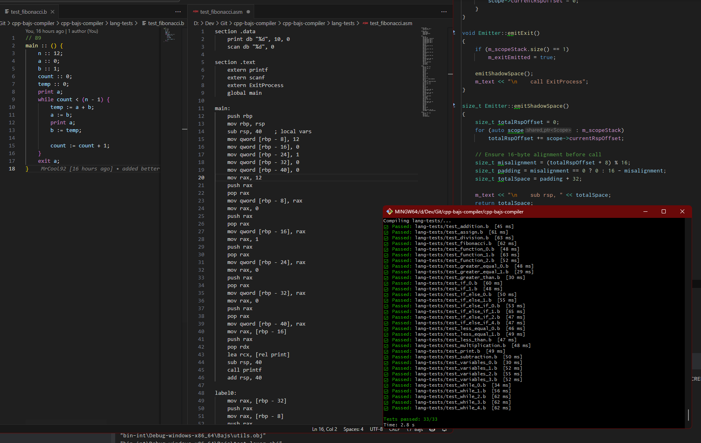Click line number 20 in asm editor
701x443 pixels.
click(x=201, y=178)
